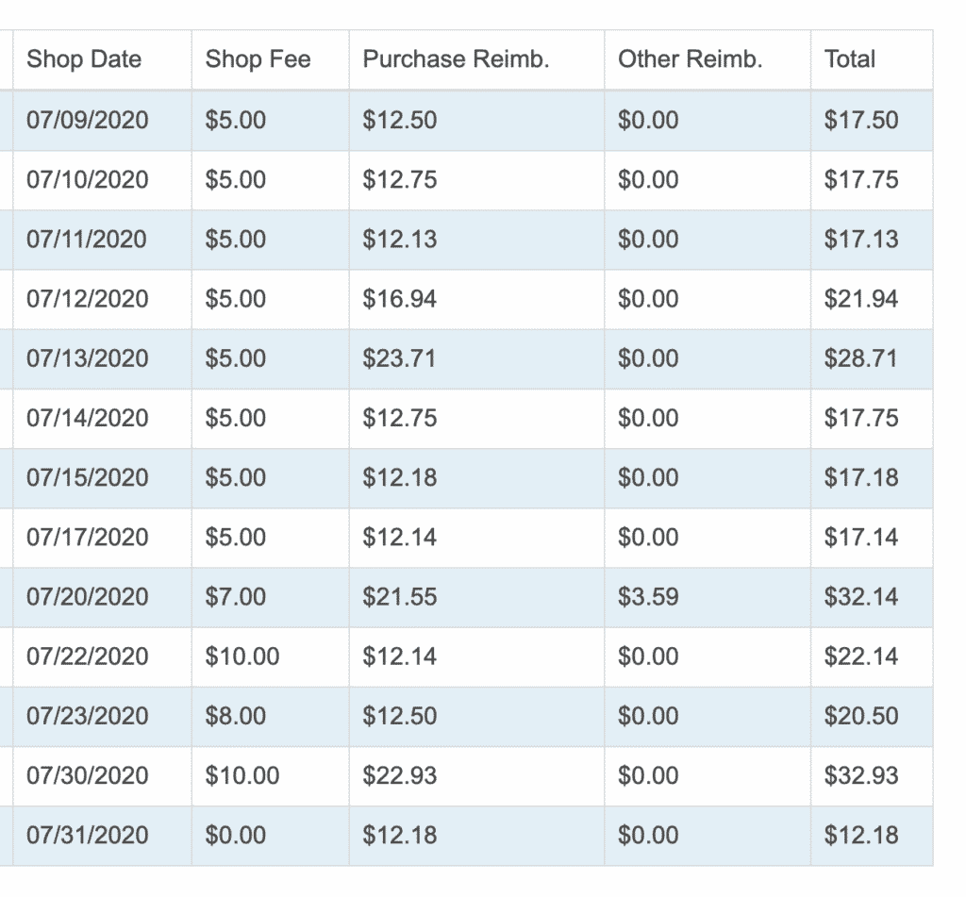Click the $17.50 total for 07/09/2020
Image resolution: width=966 pixels, height=897 pixels.
click(862, 120)
